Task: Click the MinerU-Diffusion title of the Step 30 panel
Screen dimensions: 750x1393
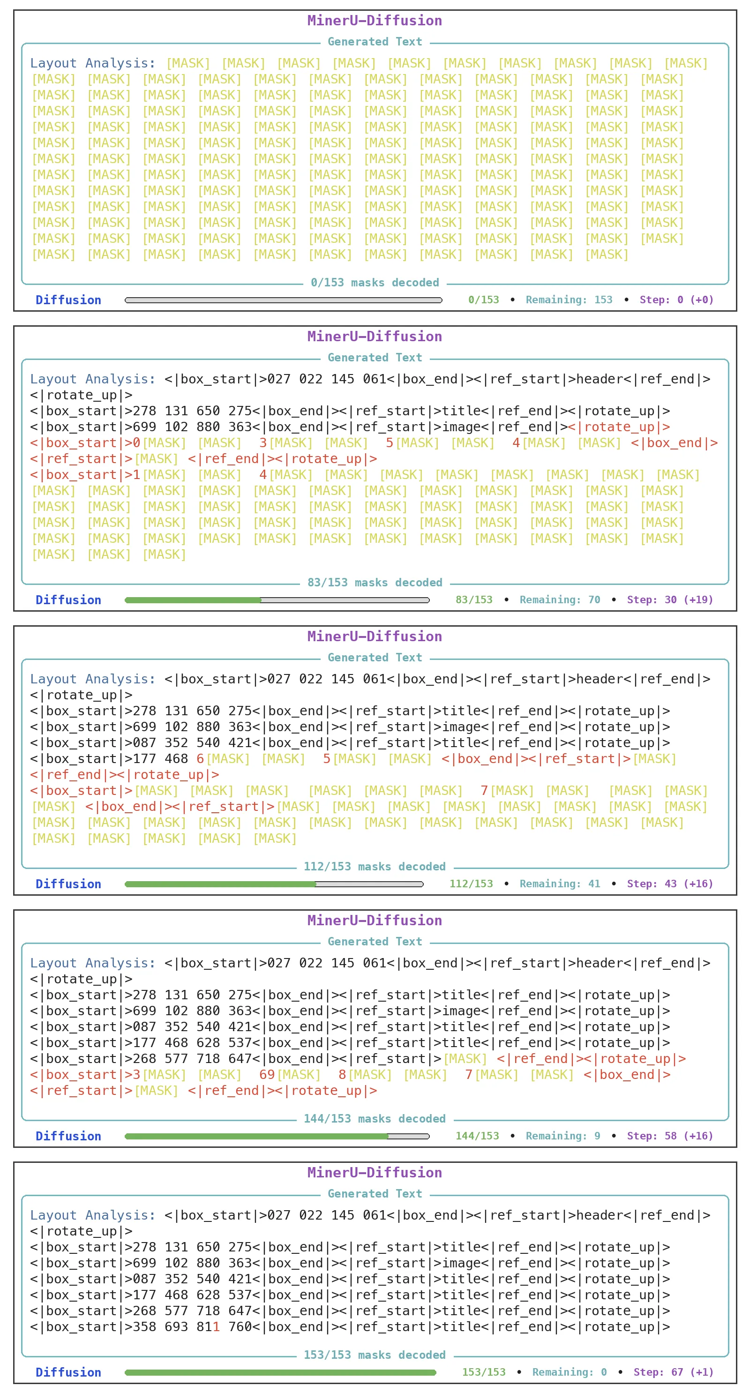Action: [375, 337]
